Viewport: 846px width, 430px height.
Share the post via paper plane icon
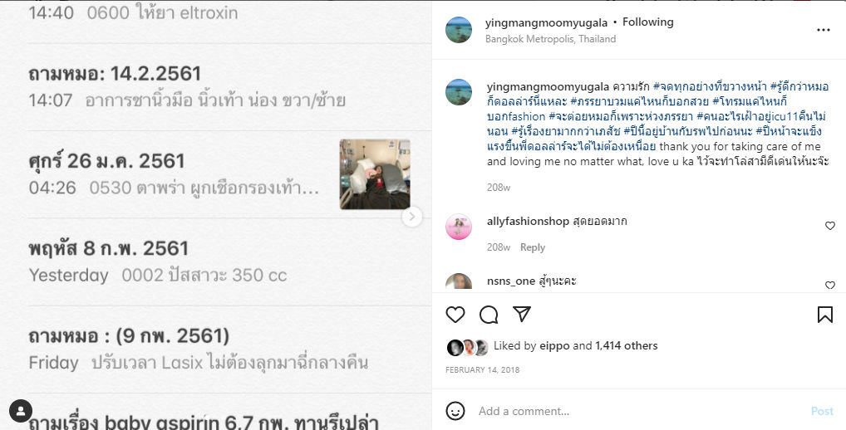click(x=522, y=314)
